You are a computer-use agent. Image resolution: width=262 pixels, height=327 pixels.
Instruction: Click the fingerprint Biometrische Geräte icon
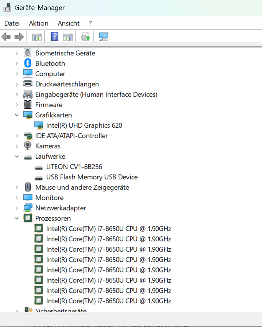[28, 53]
